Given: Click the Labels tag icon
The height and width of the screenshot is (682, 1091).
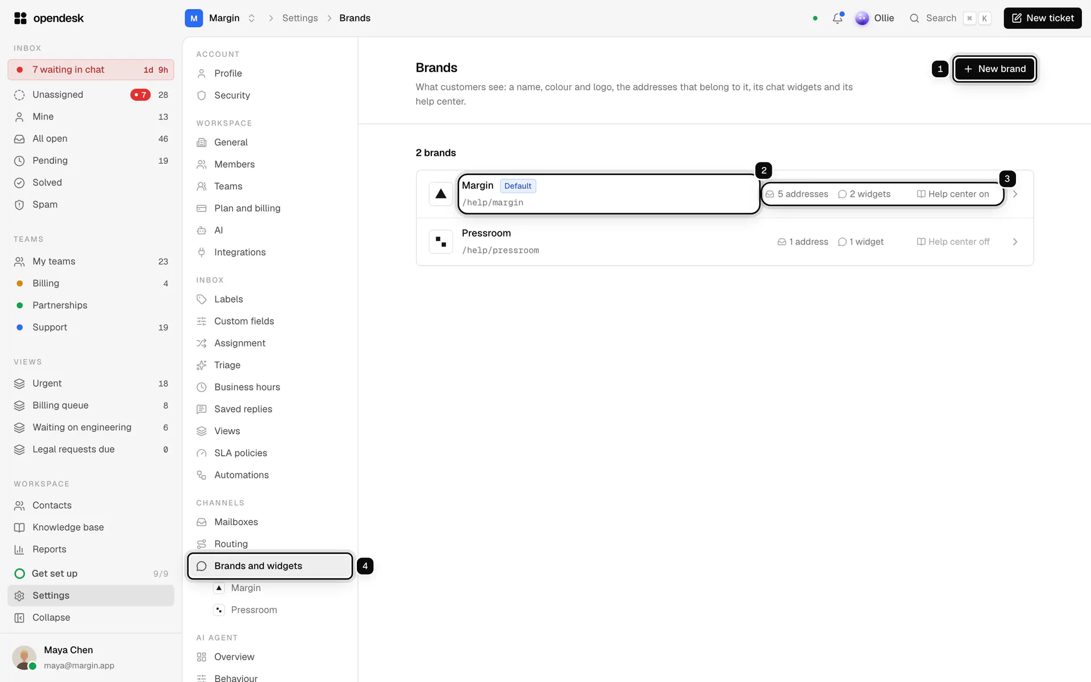Looking at the screenshot, I should click(x=201, y=300).
